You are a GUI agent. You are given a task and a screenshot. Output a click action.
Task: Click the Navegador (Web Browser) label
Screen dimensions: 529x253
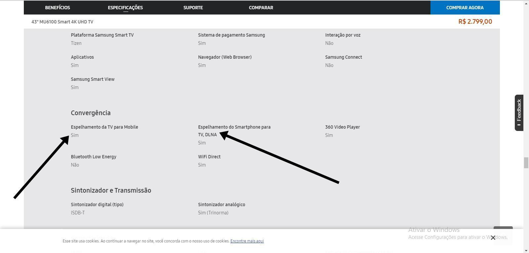click(225, 57)
